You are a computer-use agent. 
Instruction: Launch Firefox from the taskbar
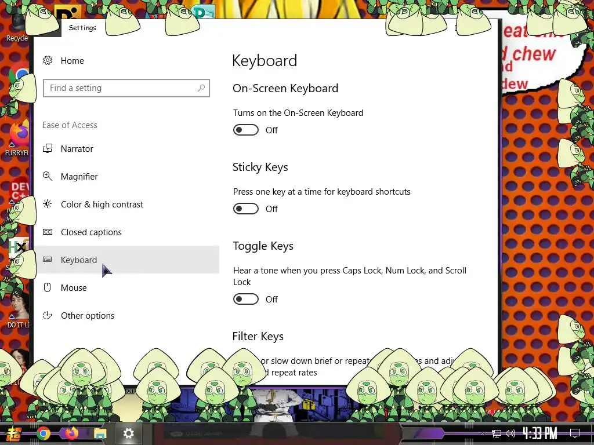(71, 433)
